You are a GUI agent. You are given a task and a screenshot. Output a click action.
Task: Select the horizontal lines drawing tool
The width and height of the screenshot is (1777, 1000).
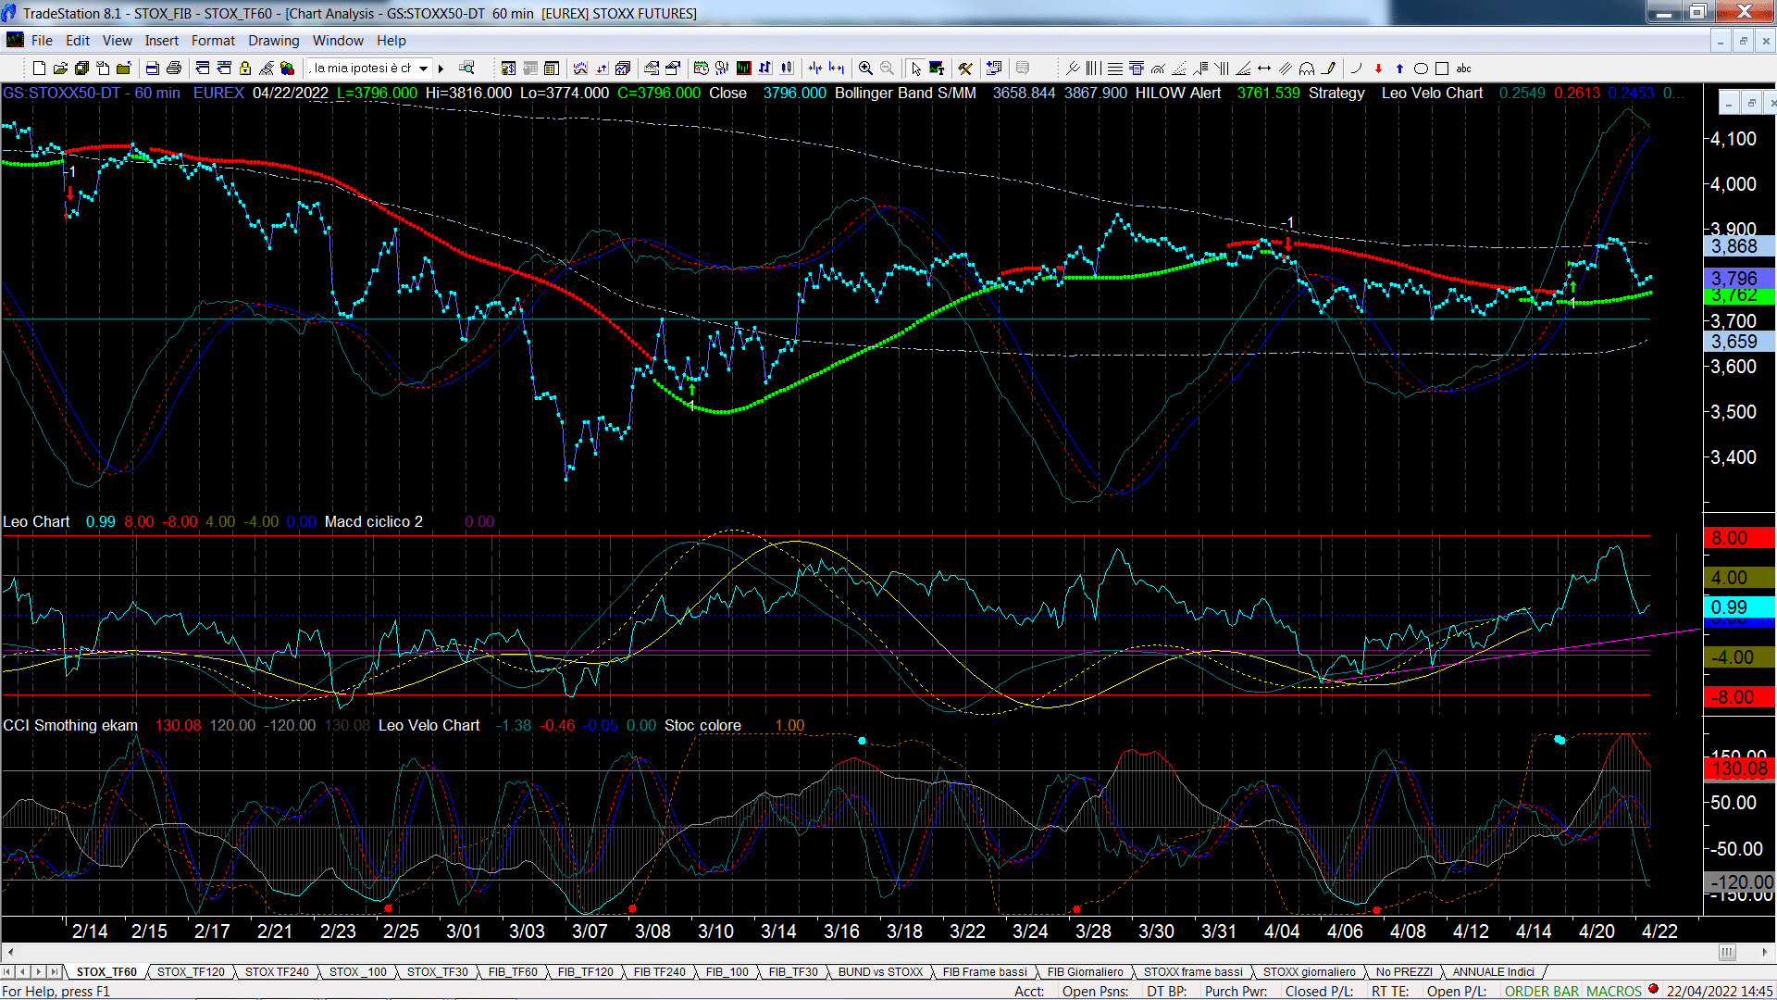coord(1115,68)
